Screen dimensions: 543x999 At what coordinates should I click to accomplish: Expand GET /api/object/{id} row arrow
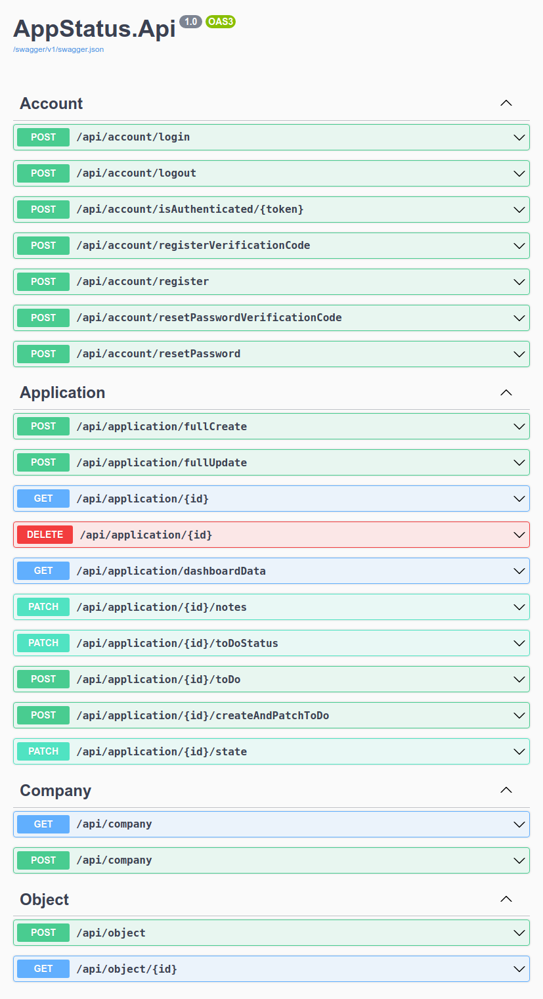pos(519,968)
